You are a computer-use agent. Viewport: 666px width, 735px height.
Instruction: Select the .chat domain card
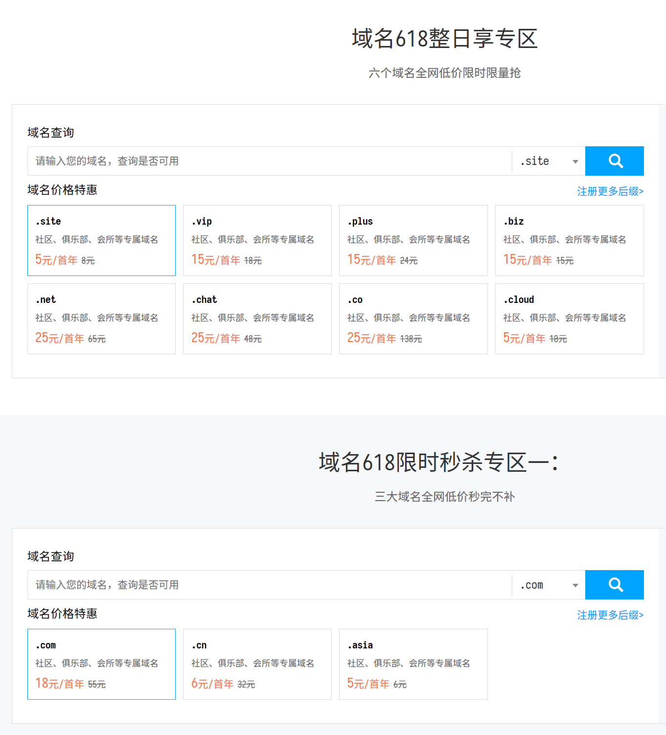click(x=257, y=319)
